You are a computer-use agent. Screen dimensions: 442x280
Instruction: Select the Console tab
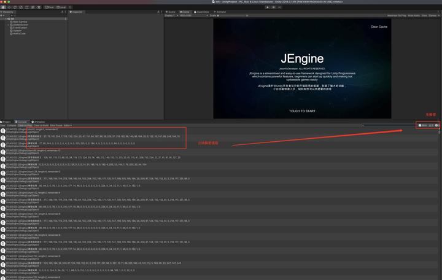[21, 122]
